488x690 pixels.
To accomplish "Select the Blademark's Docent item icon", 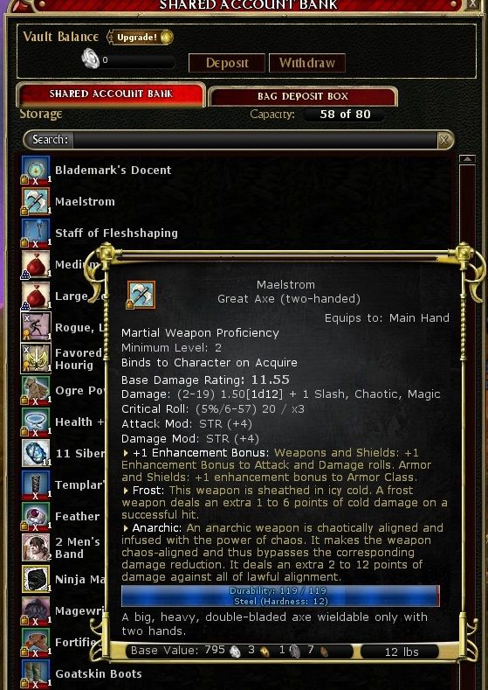I will tap(36, 170).
